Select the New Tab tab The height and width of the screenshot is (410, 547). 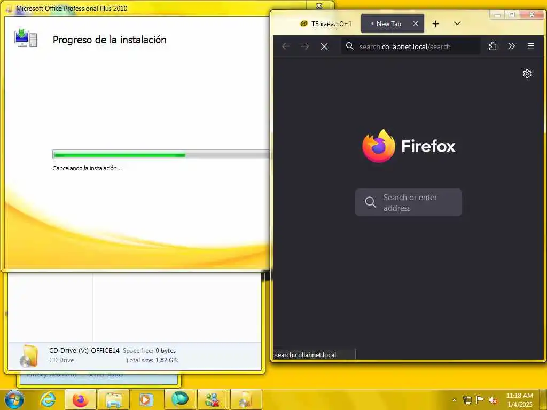[393, 23]
